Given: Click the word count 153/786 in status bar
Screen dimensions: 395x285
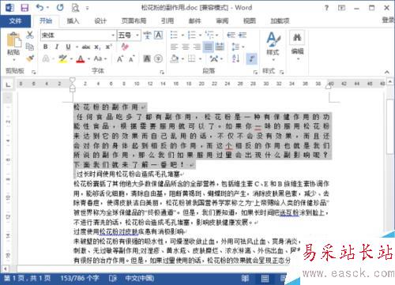Looking at the screenshot, I should 80,278.
